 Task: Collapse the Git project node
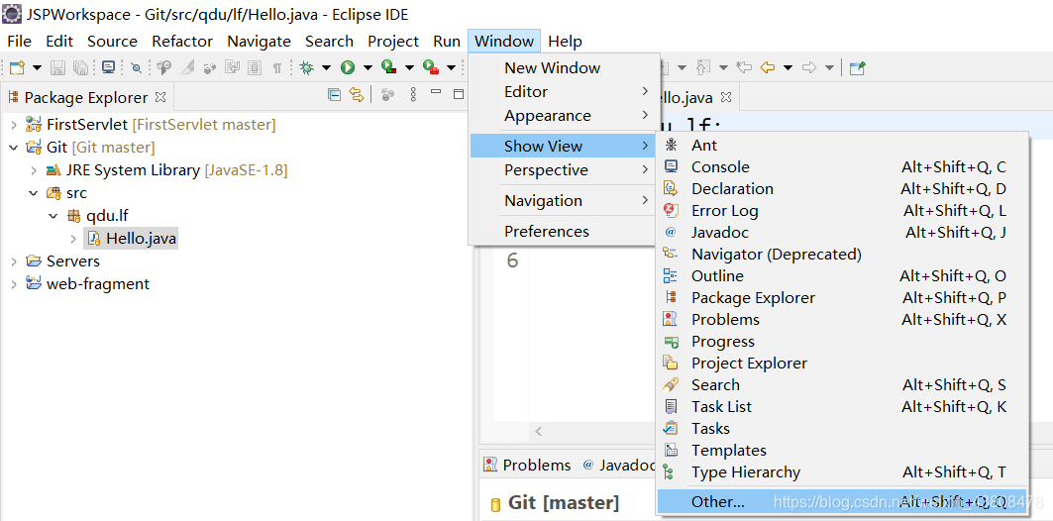point(14,147)
